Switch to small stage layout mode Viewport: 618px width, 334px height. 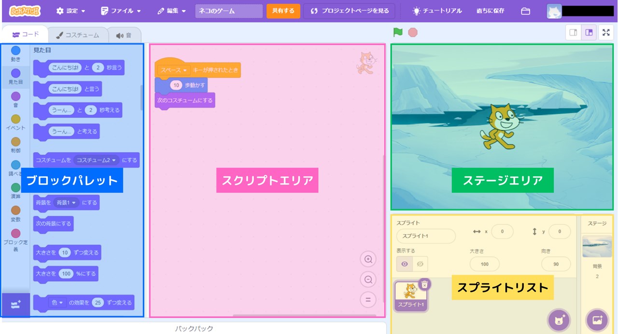coord(573,32)
